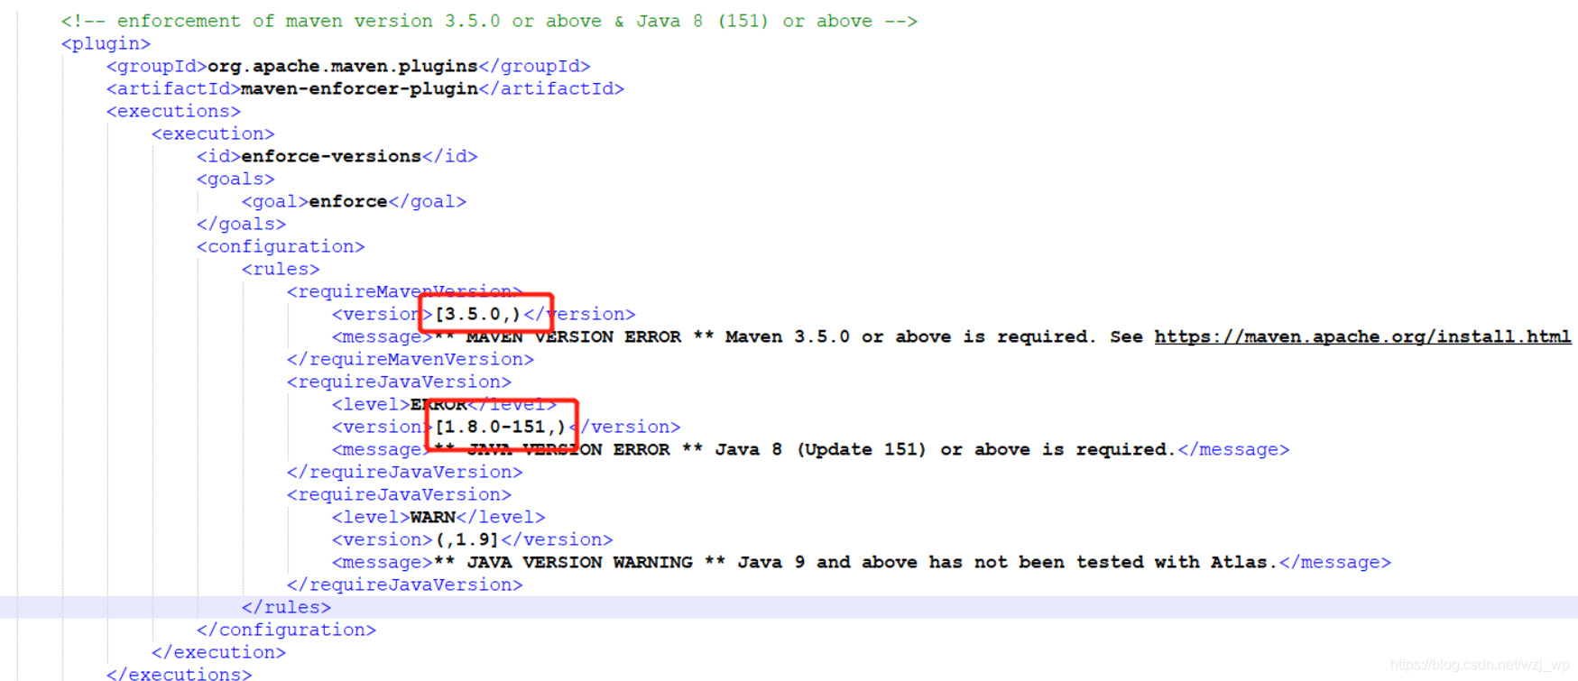The width and height of the screenshot is (1578, 681).
Task: Click the opening <rules> tag
Action: click(x=281, y=269)
